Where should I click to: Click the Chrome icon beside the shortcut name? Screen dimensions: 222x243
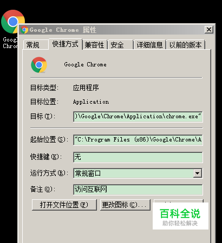pyautogui.click(x=39, y=65)
